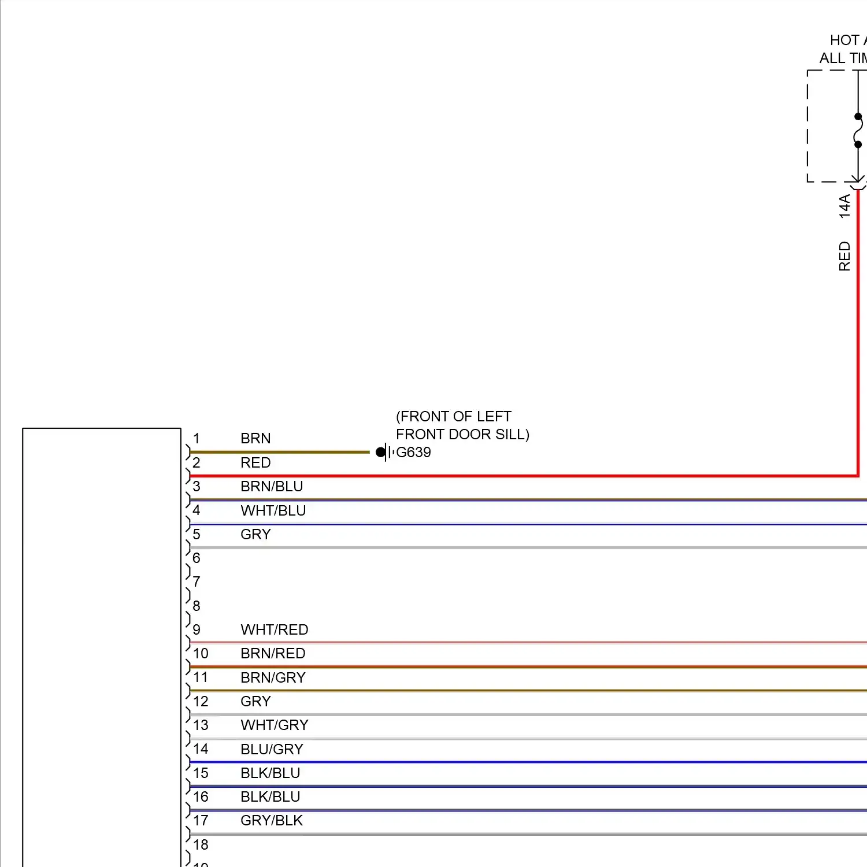Select the BRN wire label on pin 1
The height and width of the screenshot is (867, 867).
coord(255,438)
